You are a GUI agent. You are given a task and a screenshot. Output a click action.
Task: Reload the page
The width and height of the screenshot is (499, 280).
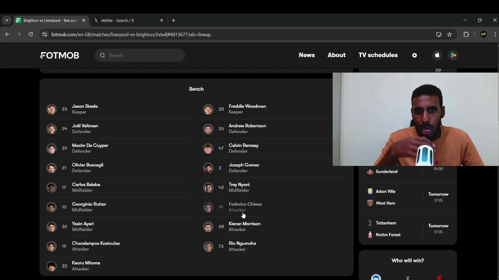coord(31,34)
